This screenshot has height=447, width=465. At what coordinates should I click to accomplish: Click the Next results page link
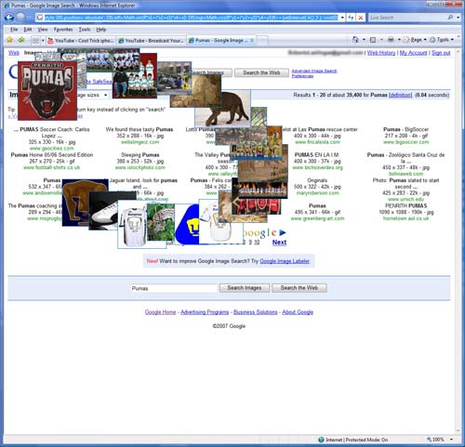click(x=279, y=243)
